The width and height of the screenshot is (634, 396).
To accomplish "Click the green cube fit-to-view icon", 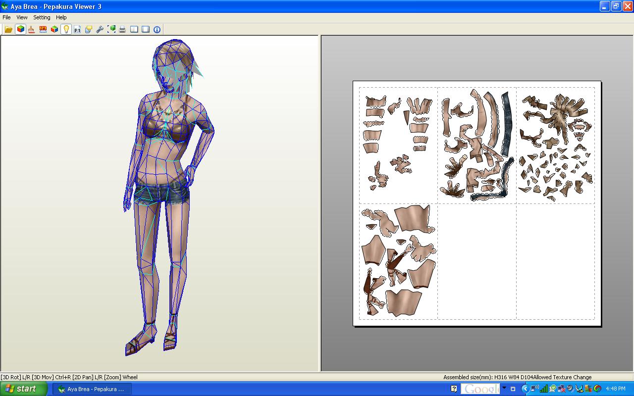I will pyautogui.click(x=111, y=30).
